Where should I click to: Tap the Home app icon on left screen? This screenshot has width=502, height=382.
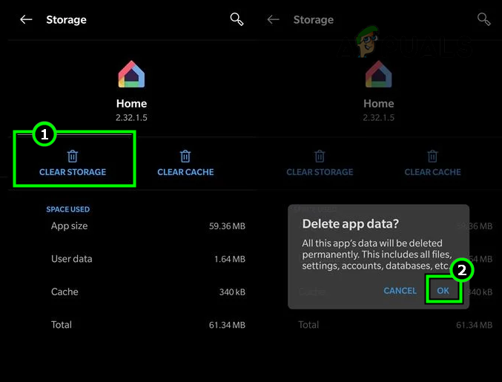tap(131, 74)
